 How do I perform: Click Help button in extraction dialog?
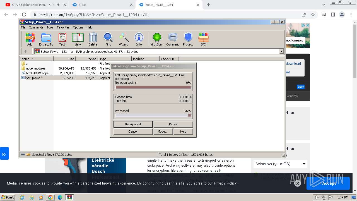click(x=183, y=131)
